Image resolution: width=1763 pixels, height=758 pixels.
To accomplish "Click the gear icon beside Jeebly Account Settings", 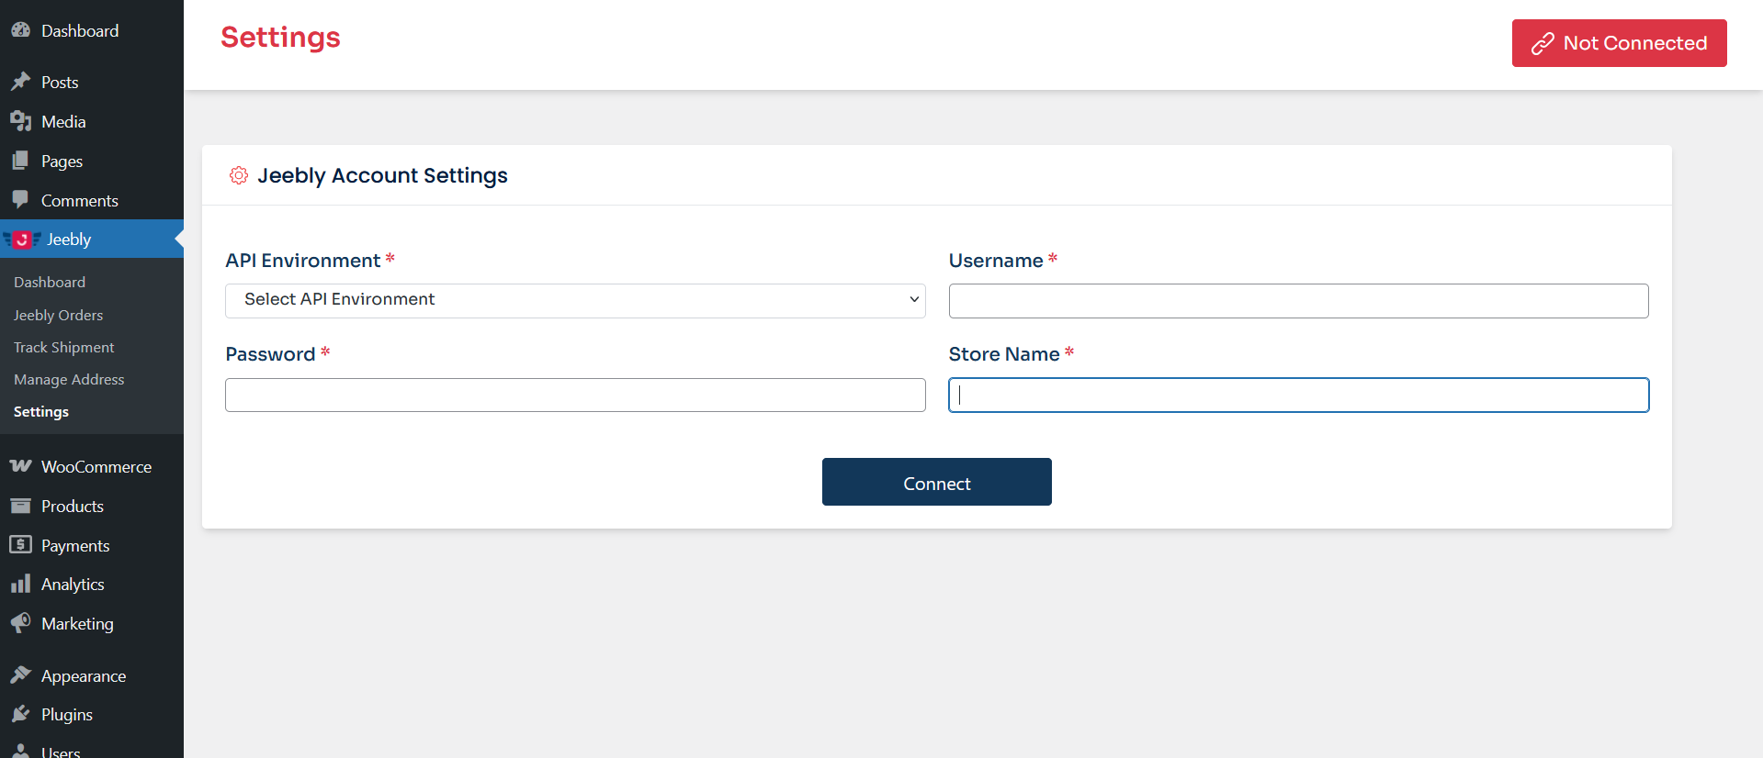I will [239, 175].
